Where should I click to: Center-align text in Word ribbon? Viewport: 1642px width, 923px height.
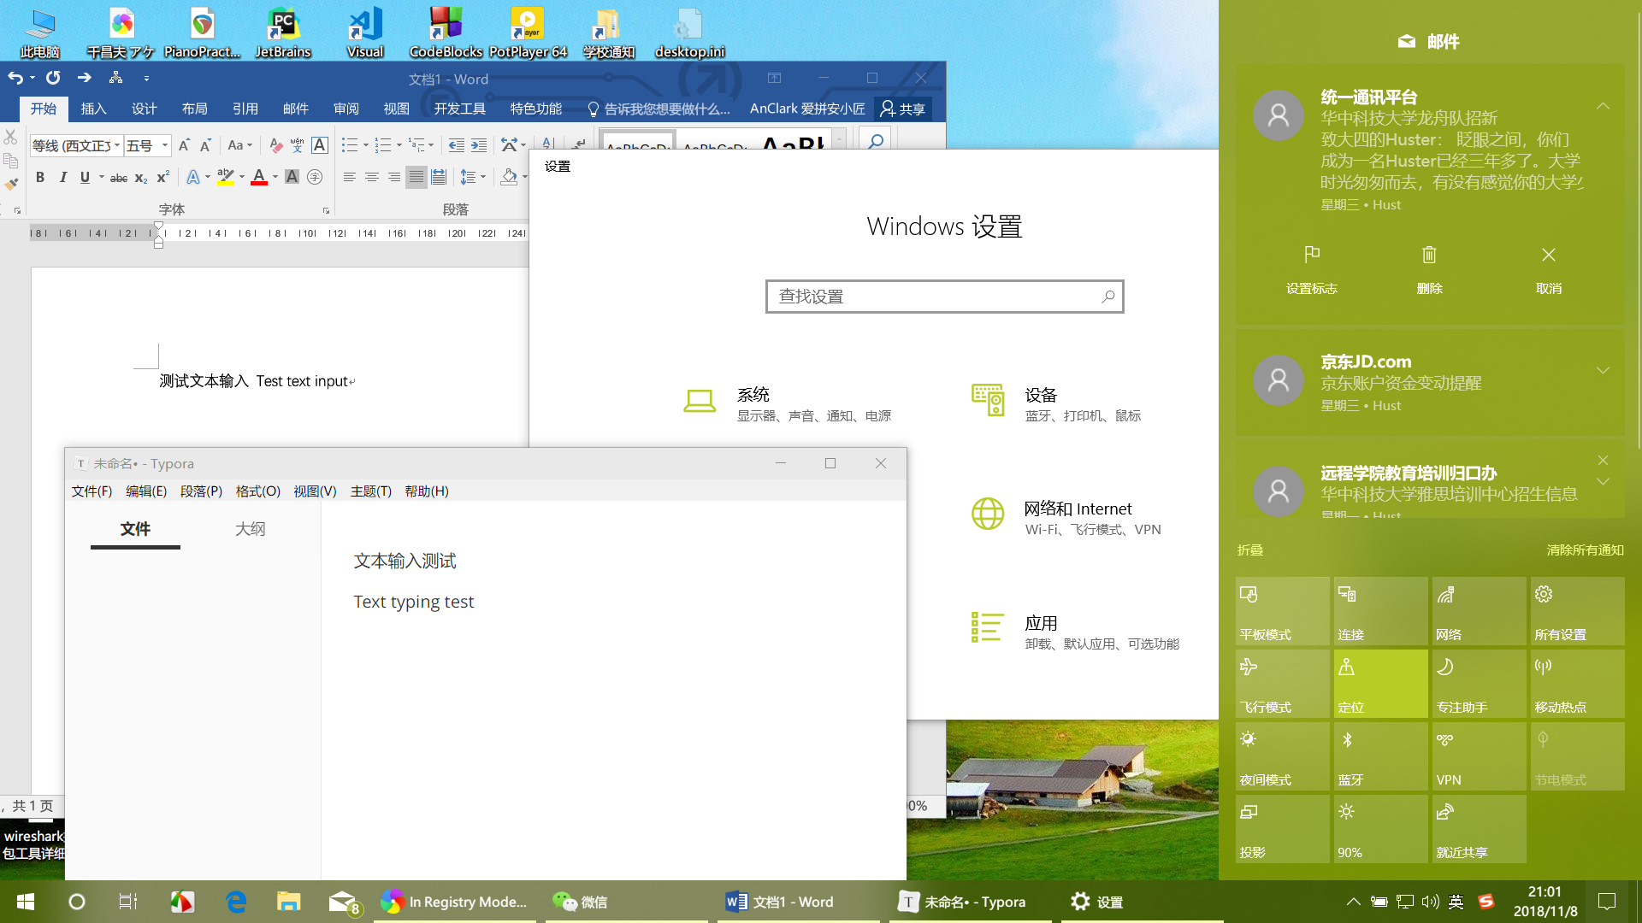(371, 177)
